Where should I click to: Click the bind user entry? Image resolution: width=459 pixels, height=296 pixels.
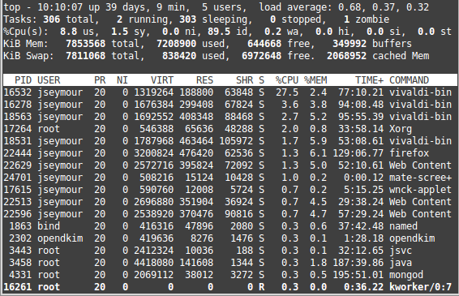coord(49,226)
